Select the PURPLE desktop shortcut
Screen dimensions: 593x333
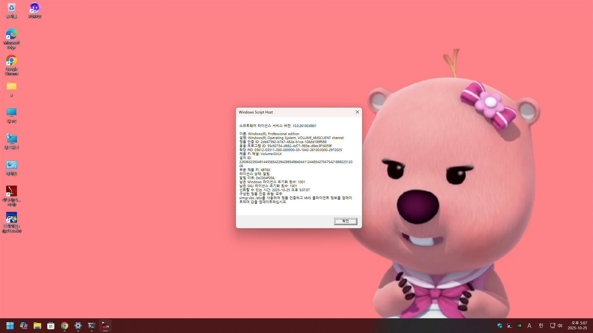(35, 10)
